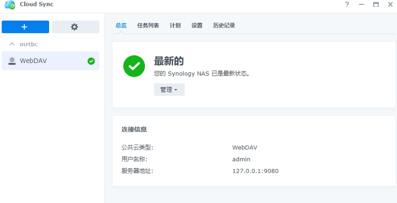Click the WebDAV server icon in sidebar
Image resolution: width=397 pixels, height=203 pixels.
12,61
